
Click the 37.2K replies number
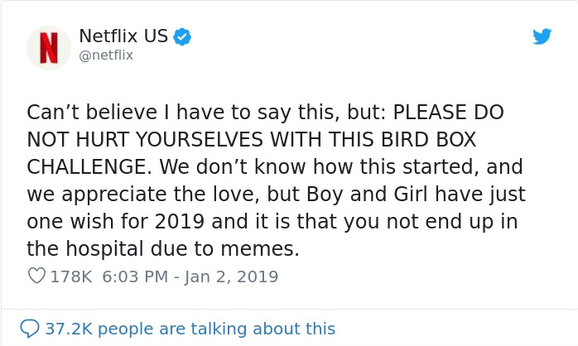[x=69, y=329]
